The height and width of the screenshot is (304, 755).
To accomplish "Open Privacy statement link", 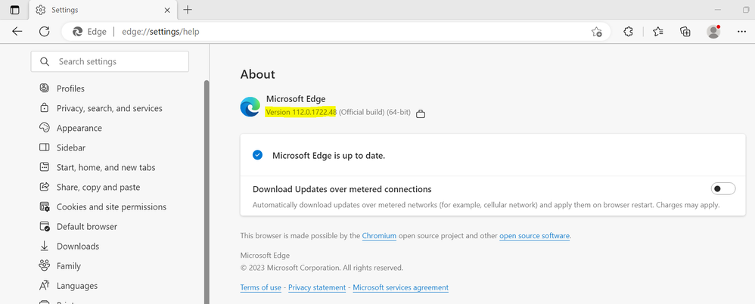I will (317, 287).
